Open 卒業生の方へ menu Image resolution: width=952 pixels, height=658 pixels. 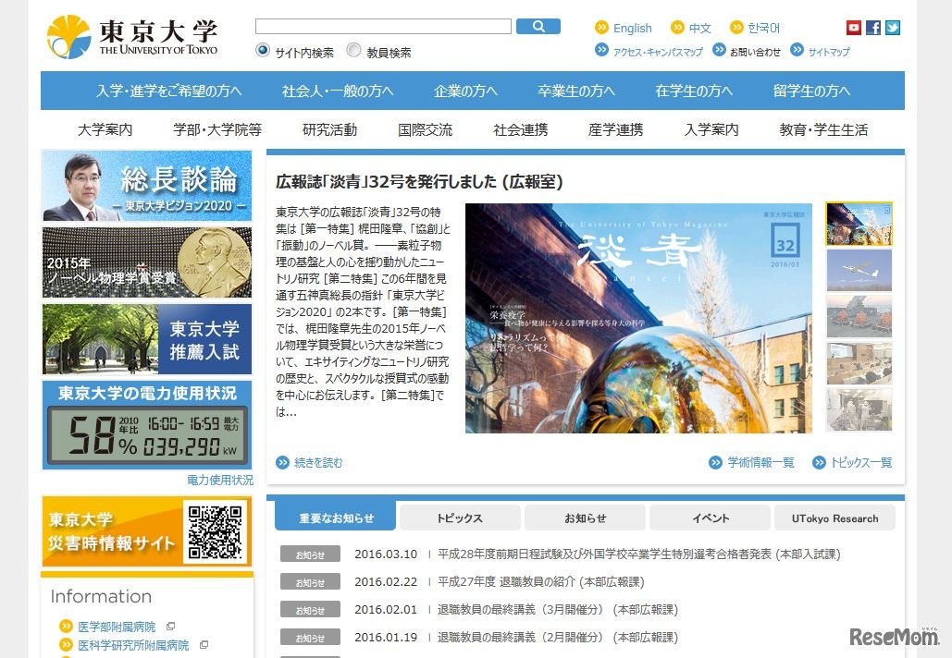pyautogui.click(x=576, y=91)
